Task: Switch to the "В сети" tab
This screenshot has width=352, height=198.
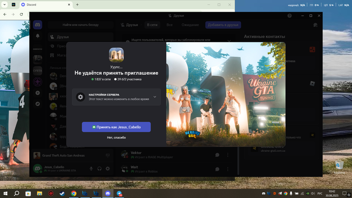Action: pyautogui.click(x=152, y=25)
